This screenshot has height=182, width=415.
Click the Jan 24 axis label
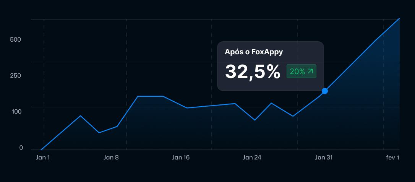(252, 157)
